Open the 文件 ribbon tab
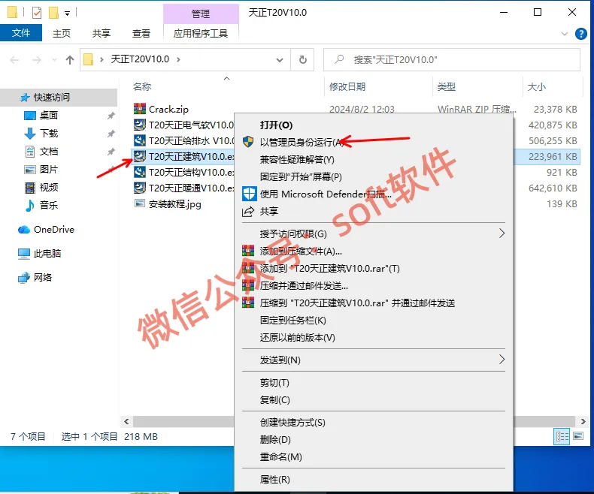Viewport: 594px width, 494px height. pyautogui.click(x=21, y=33)
